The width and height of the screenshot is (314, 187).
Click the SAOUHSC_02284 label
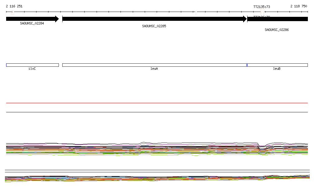pos(32,23)
